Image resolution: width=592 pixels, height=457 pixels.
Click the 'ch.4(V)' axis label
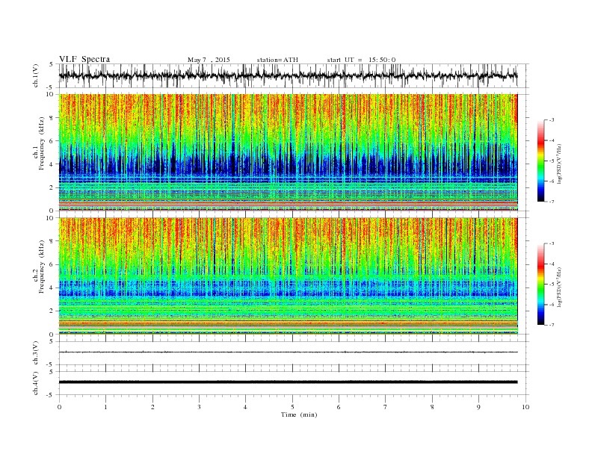coord(35,383)
